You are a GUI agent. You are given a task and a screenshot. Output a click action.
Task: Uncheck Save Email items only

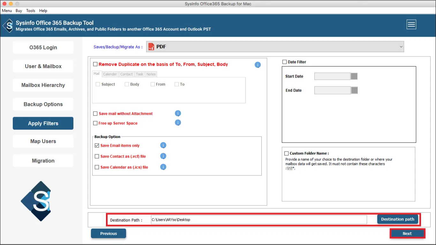click(97, 145)
